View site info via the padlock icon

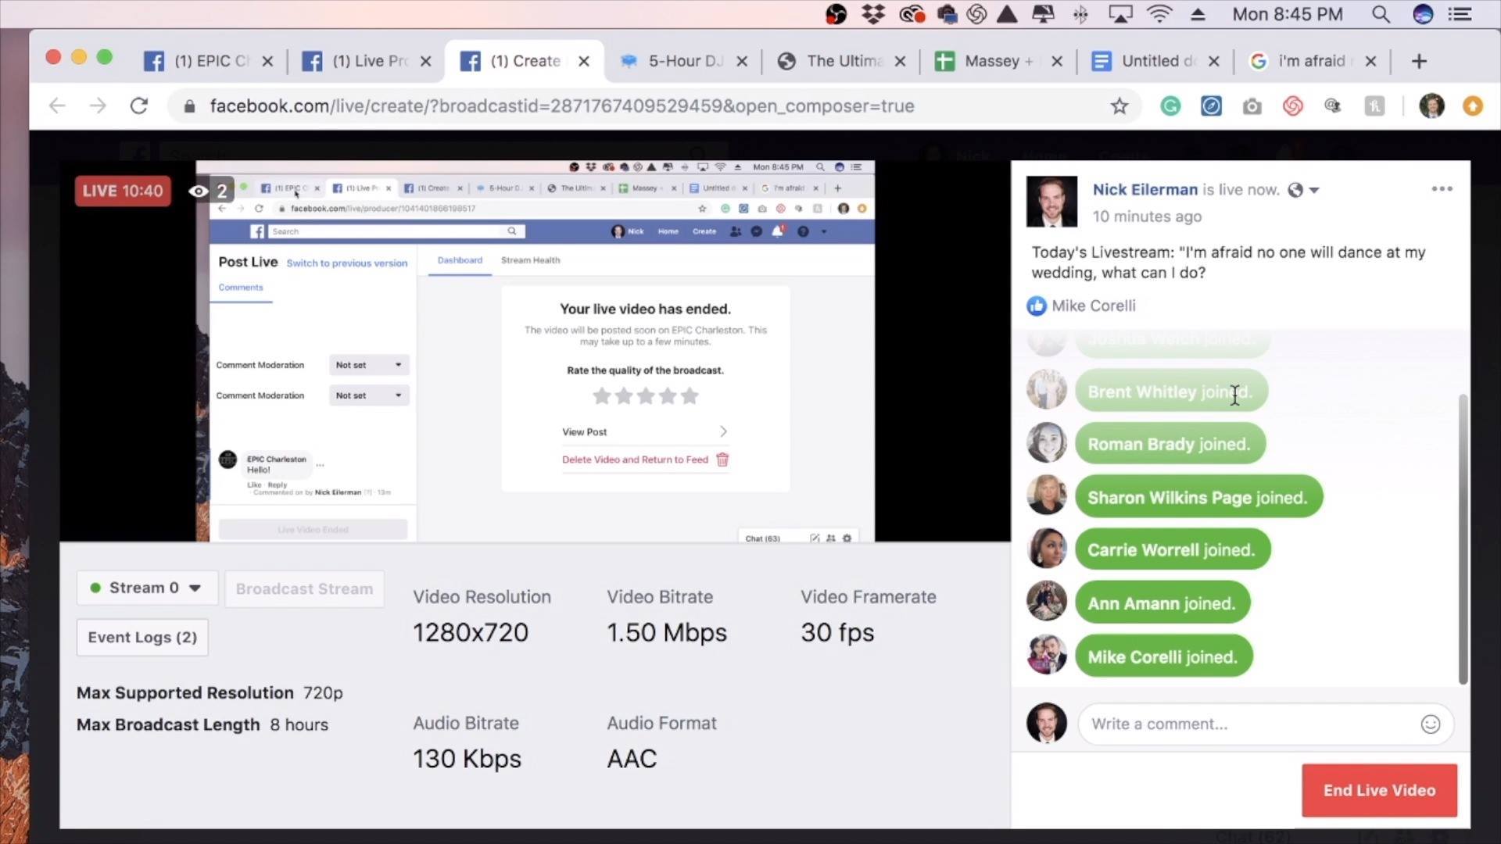(x=189, y=105)
